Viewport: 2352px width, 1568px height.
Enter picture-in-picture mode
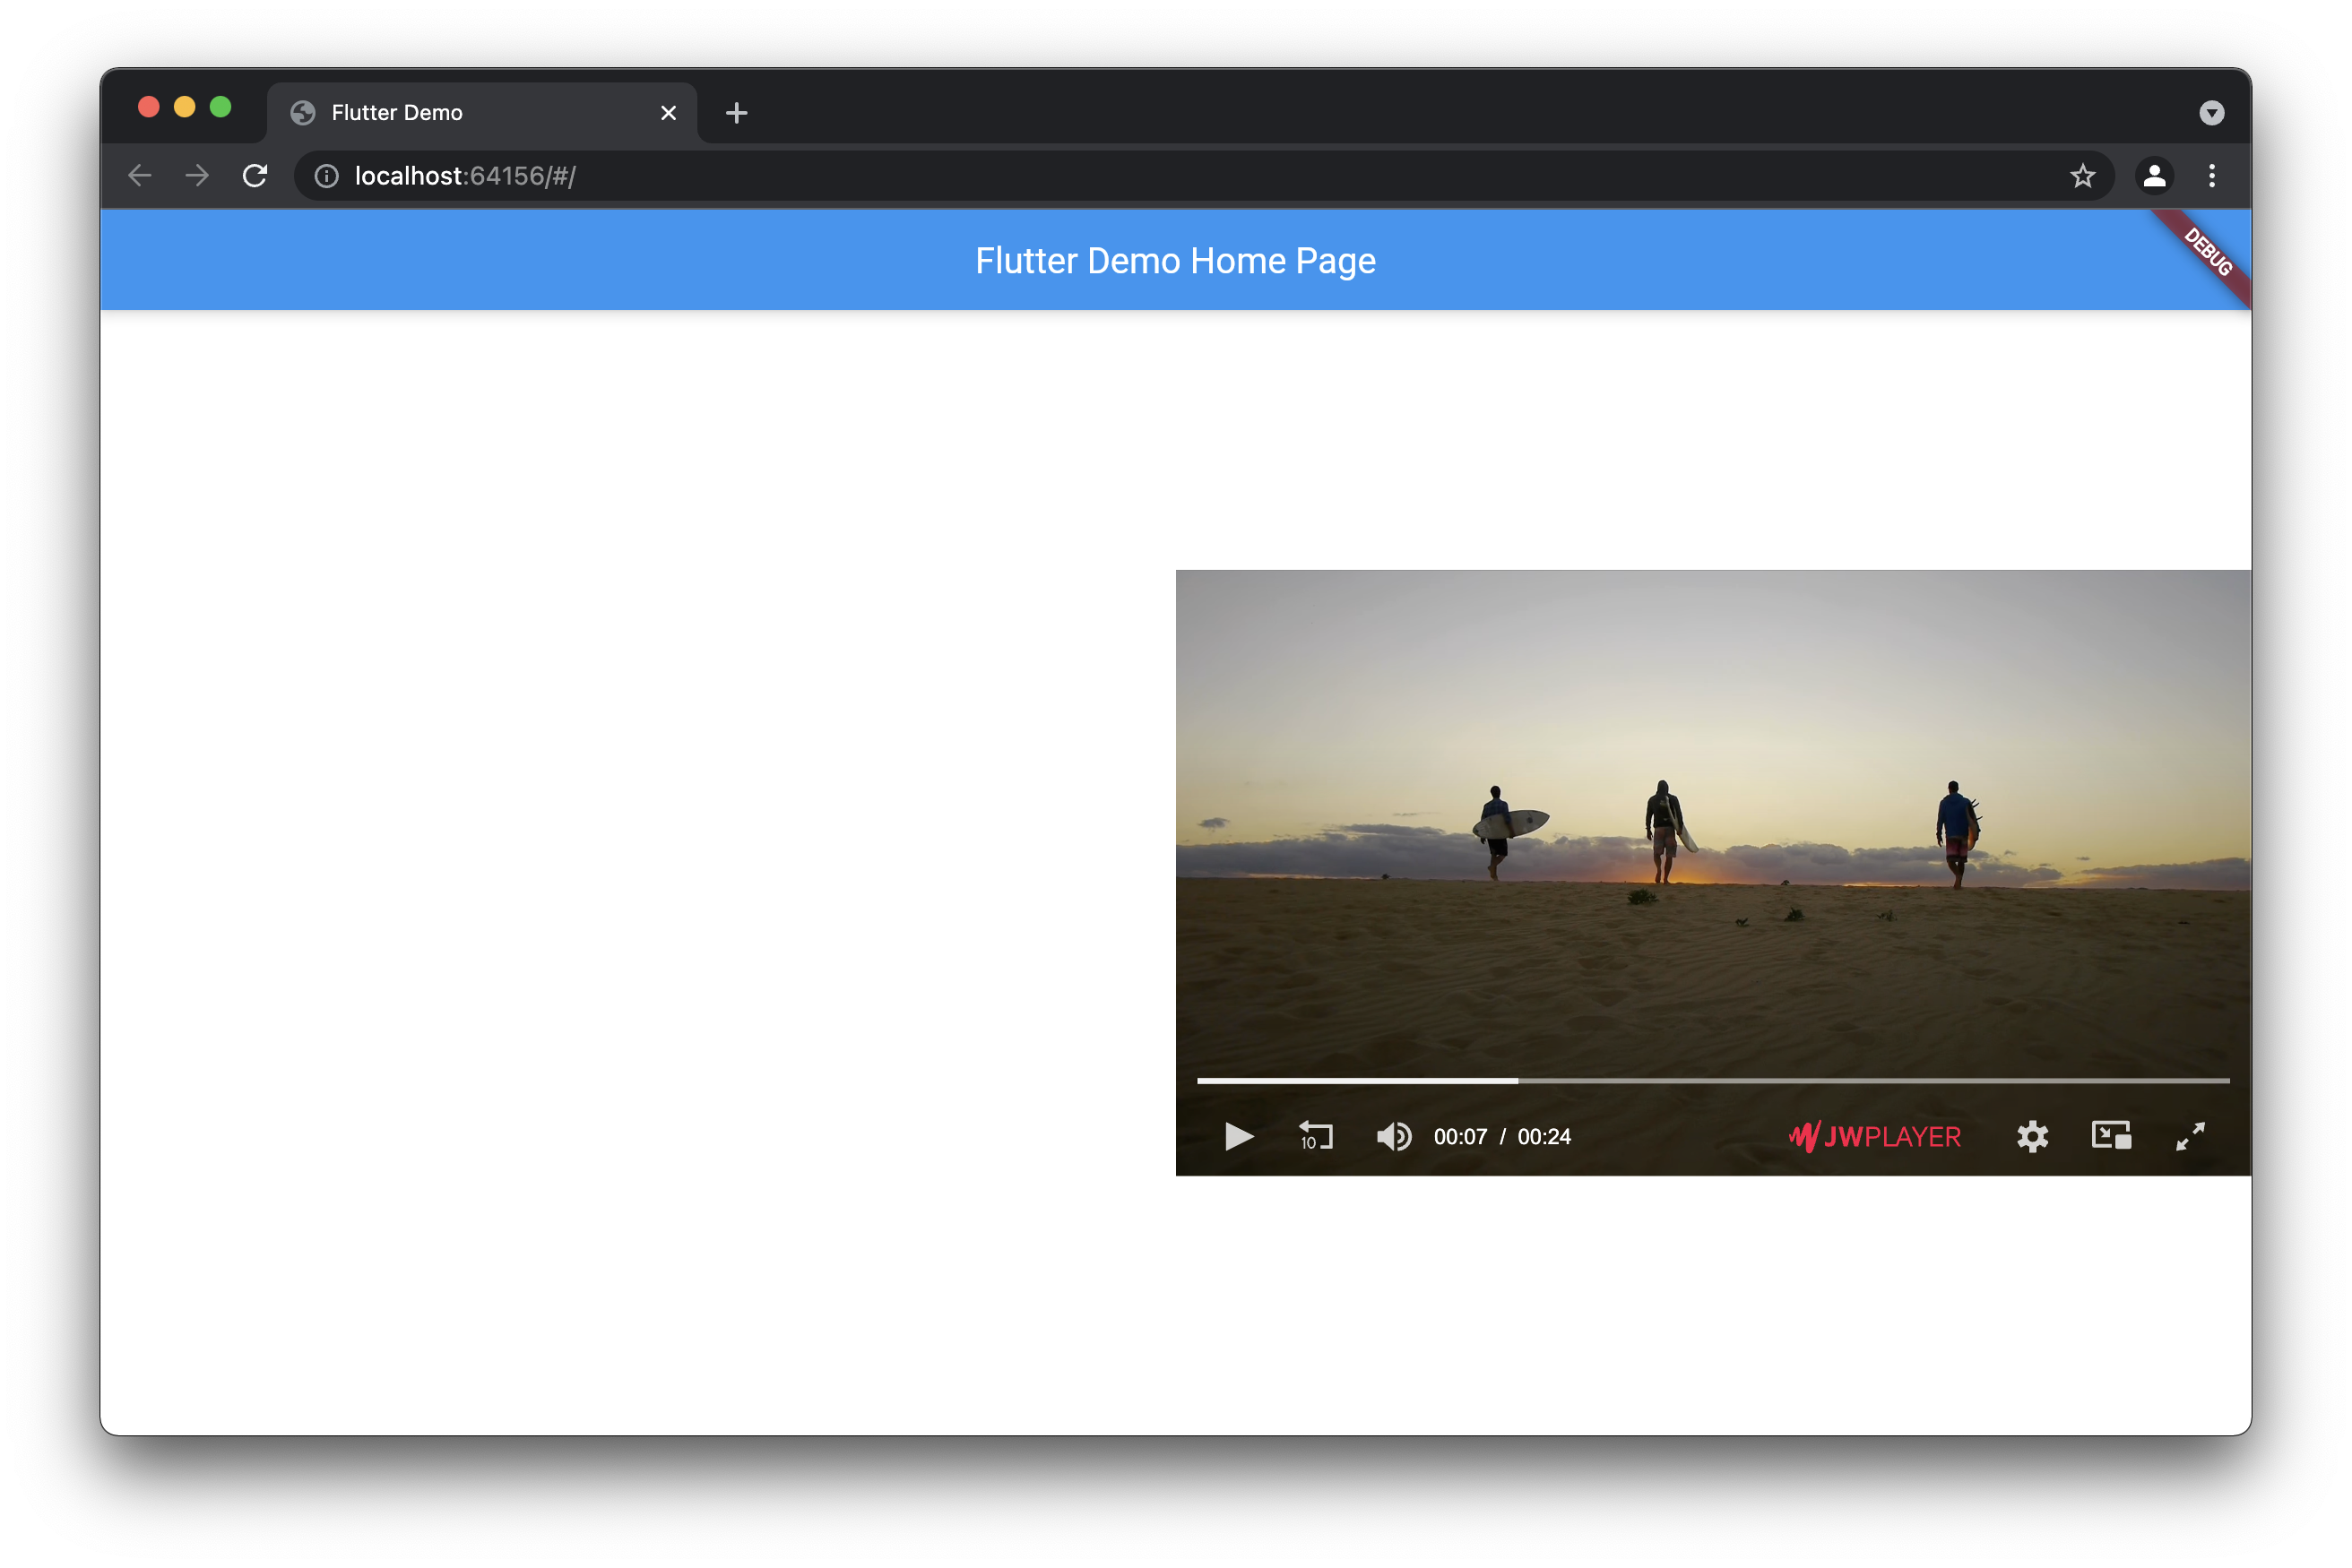pos(2112,1137)
